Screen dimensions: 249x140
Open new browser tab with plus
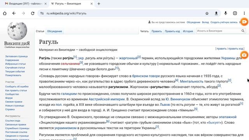click(x=99, y=3)
